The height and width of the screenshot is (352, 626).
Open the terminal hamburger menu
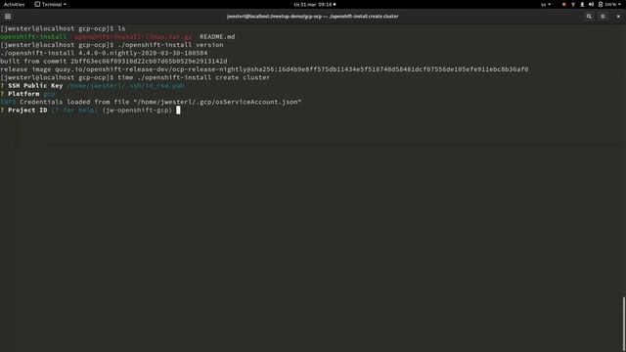603,17
